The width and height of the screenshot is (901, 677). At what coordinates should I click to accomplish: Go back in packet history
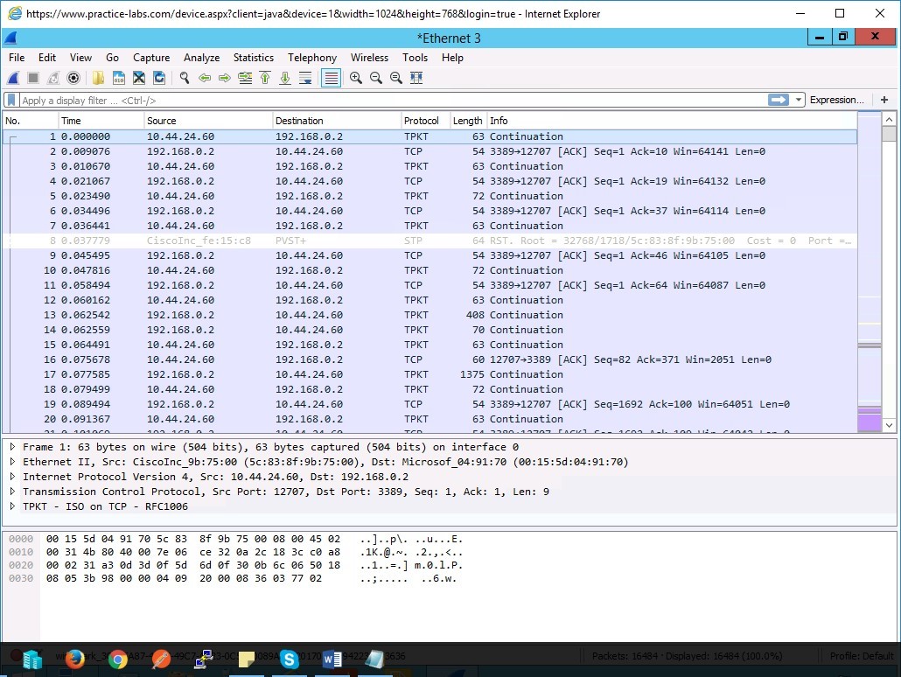[x=205, y=78]
